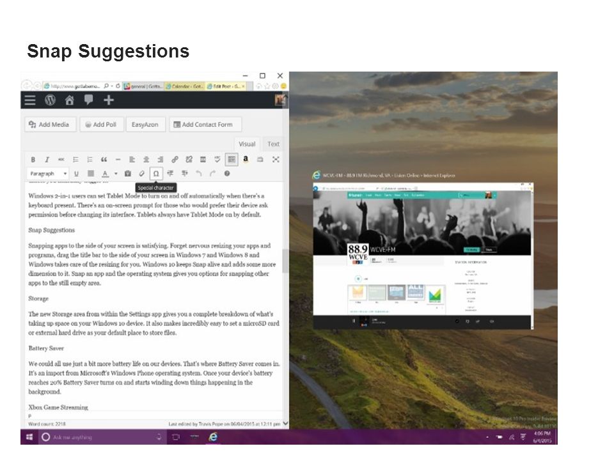Insert a hyperlink

175,160
